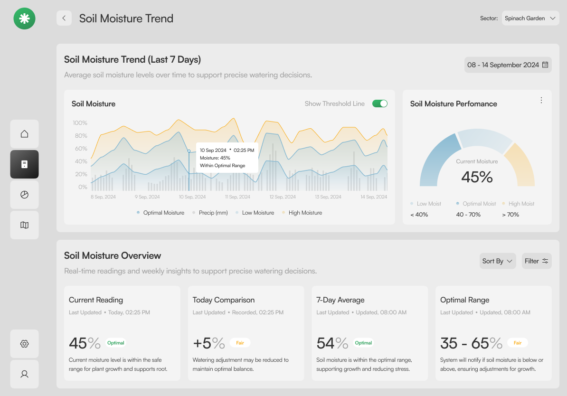The image size is (567, 396).
Task: Toggle the Optimal Moisture legend series
Action: 161,213
